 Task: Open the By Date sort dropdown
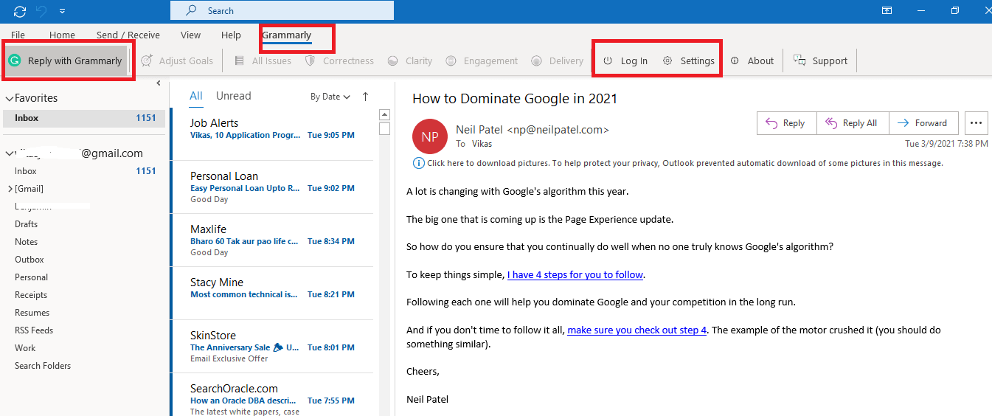pos(330,97)
